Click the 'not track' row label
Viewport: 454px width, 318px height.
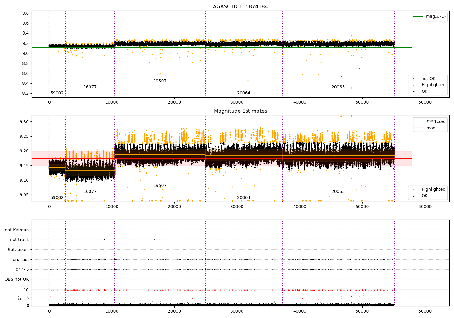(19, 240)
